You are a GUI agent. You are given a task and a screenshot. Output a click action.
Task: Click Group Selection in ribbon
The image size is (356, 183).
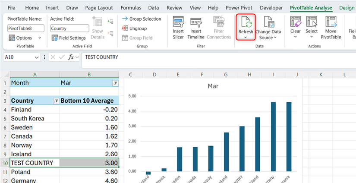click(x=142, y=19)
